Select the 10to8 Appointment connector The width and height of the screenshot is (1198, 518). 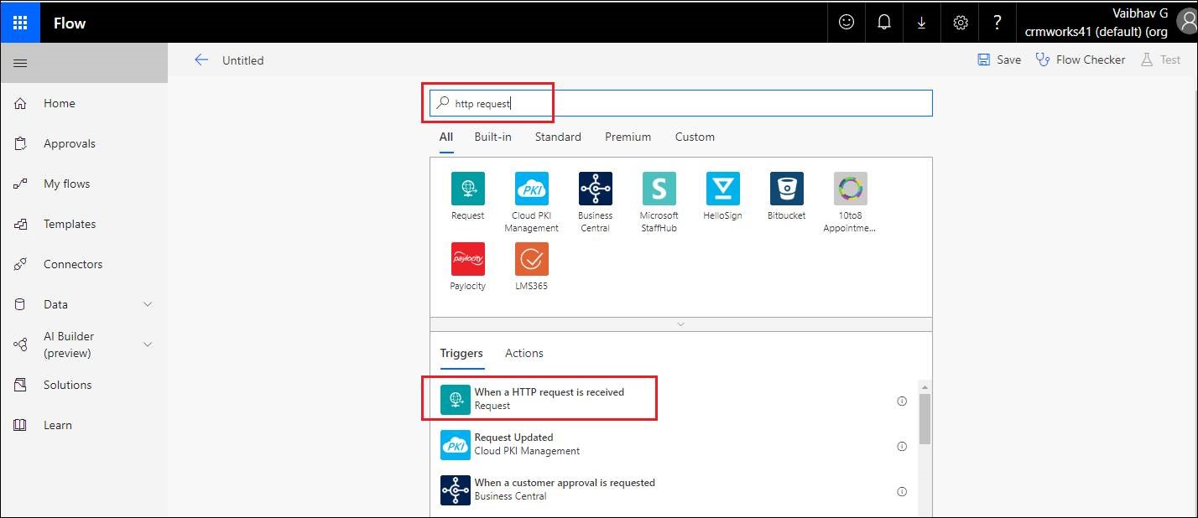point(850,189)
